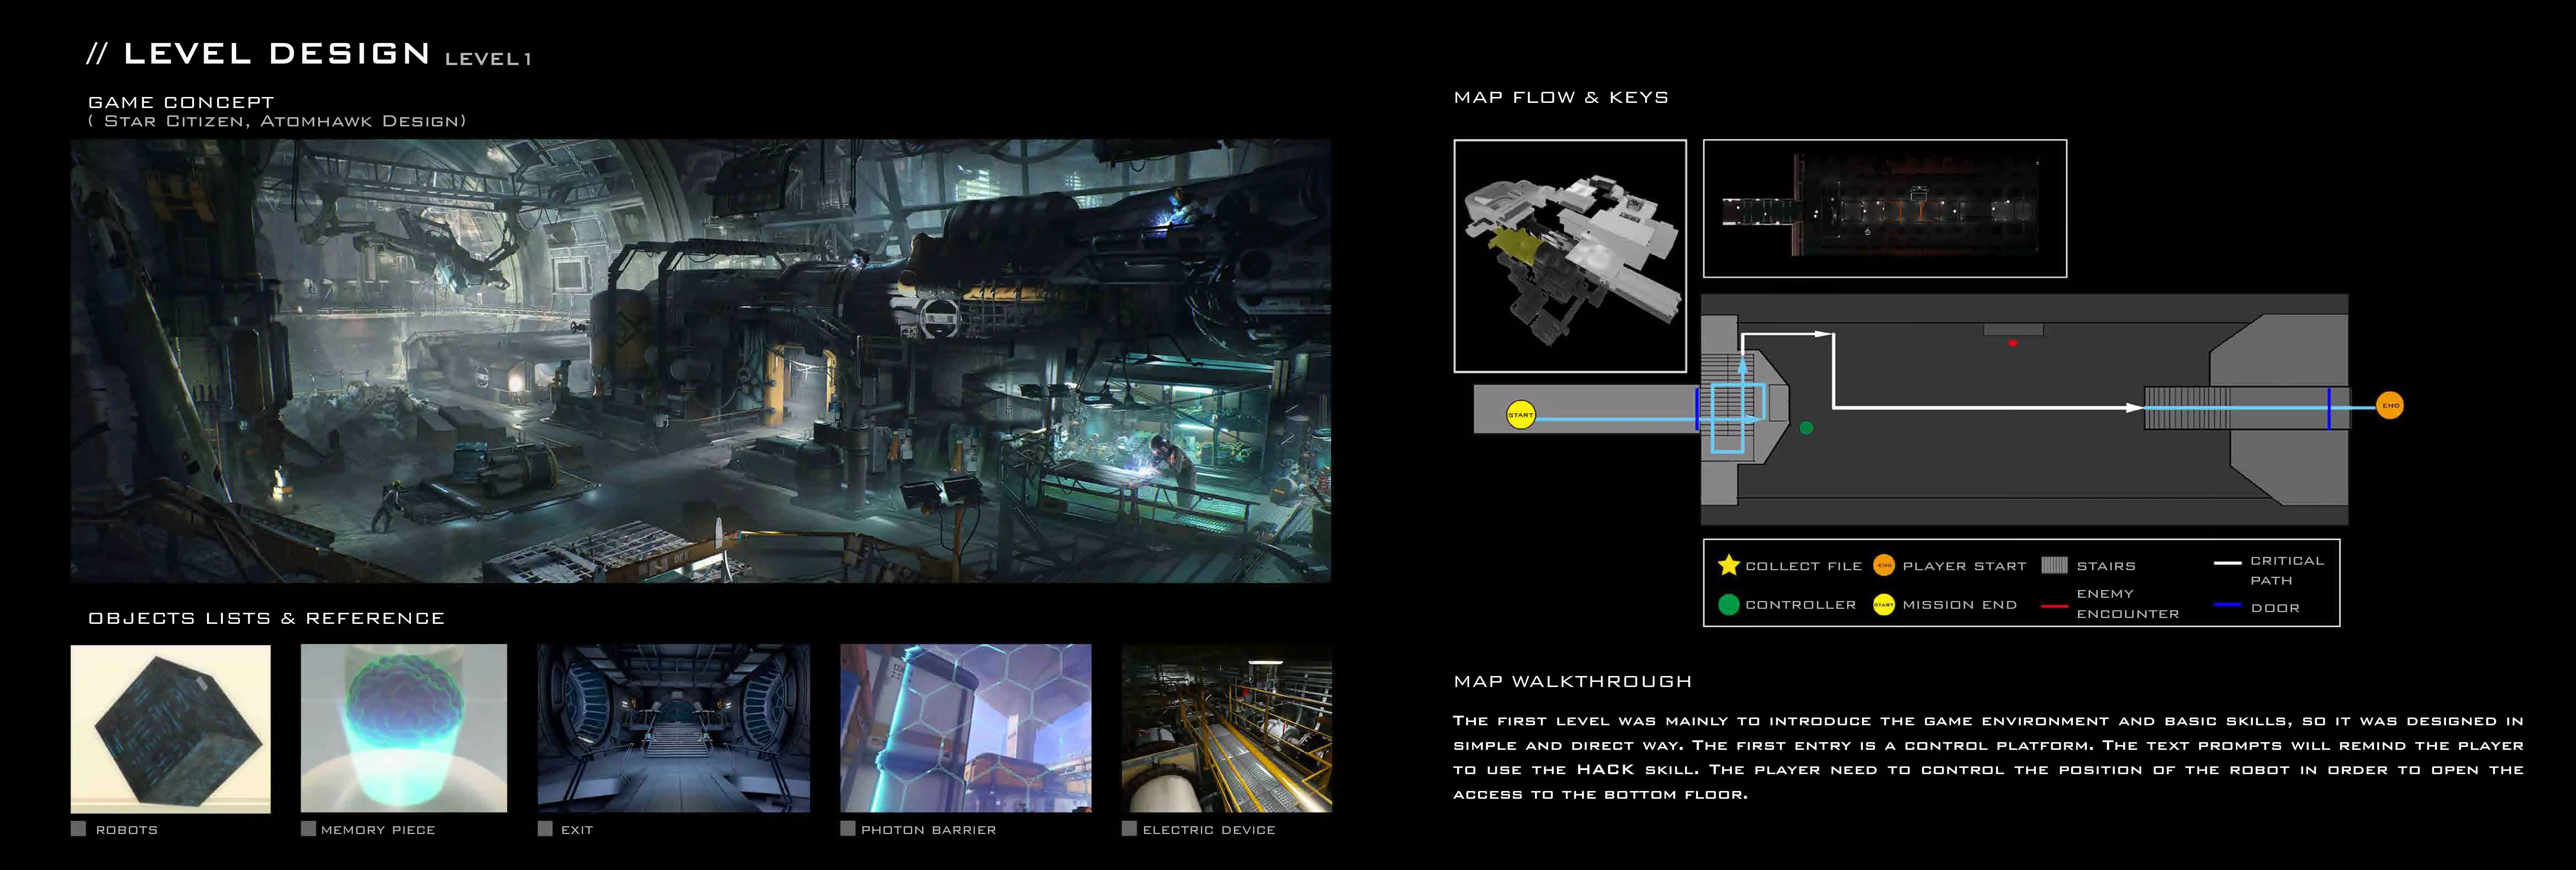The height and width of the screenshot is (870, 2576).
Task: Click the Map Walkthrough heading
Action: point(1572,681)
